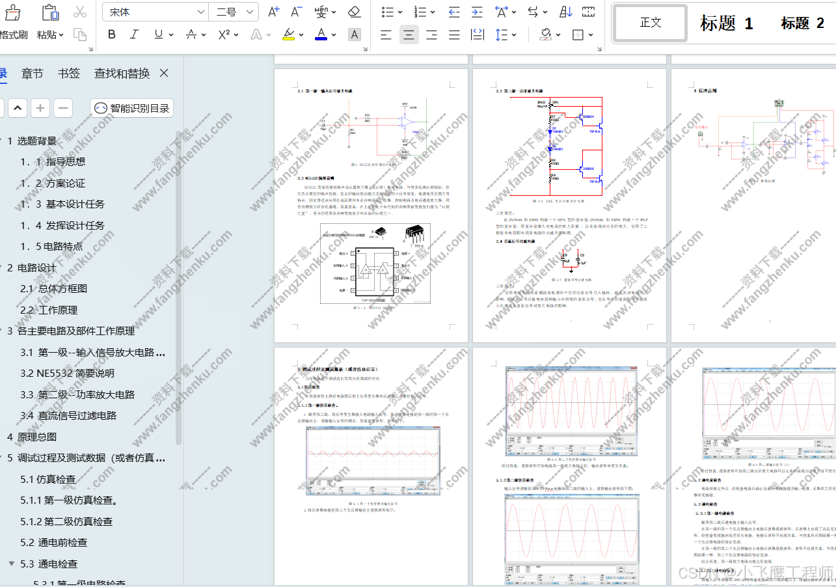836x587 pixels.
Task: Click the bulleted list icon
Action: point(388,12)
